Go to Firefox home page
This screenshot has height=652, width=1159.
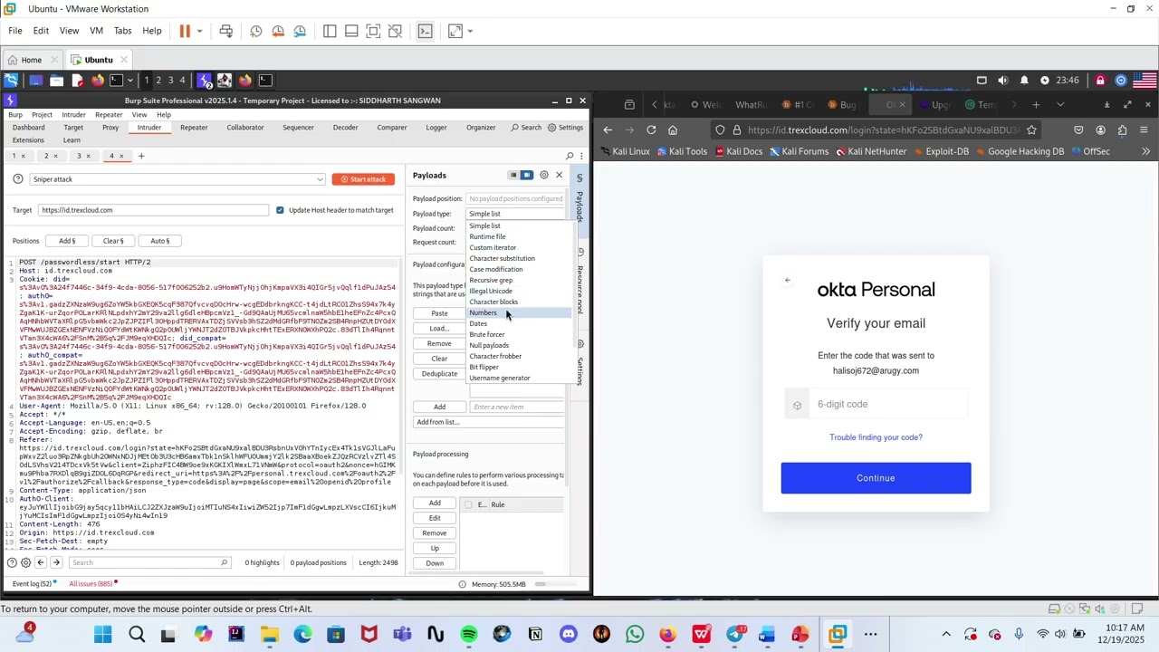[x=673, y=129]
